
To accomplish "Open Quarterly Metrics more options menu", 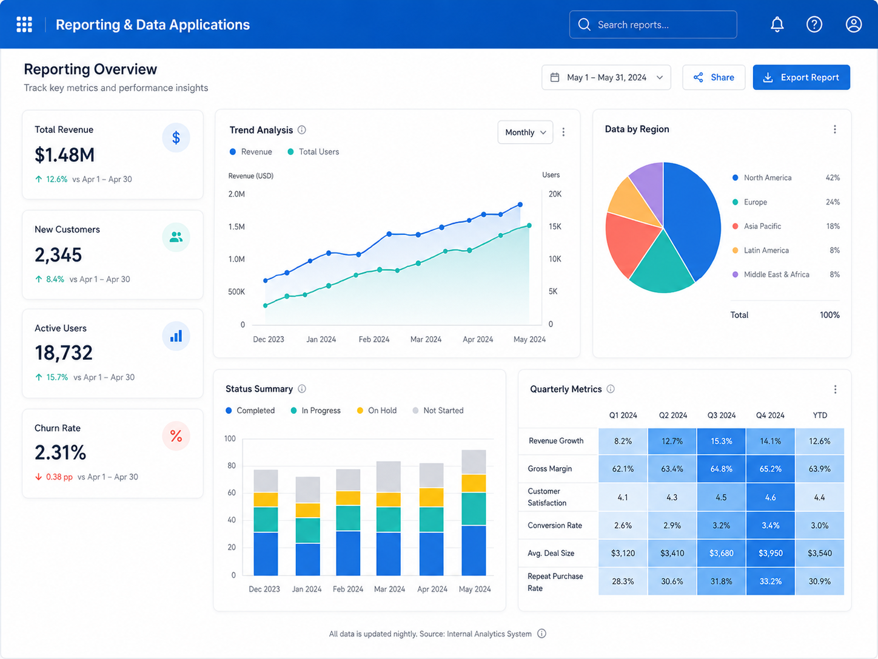I will click(835, 390).
